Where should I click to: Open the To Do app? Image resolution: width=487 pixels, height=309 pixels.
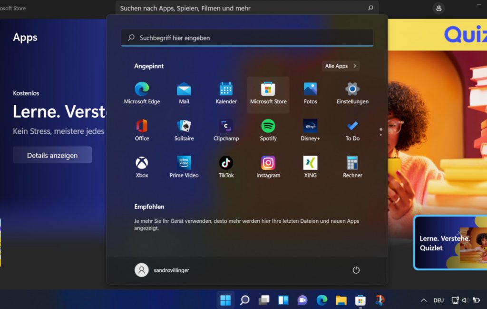pyautogui.click(x=352, y=130)
